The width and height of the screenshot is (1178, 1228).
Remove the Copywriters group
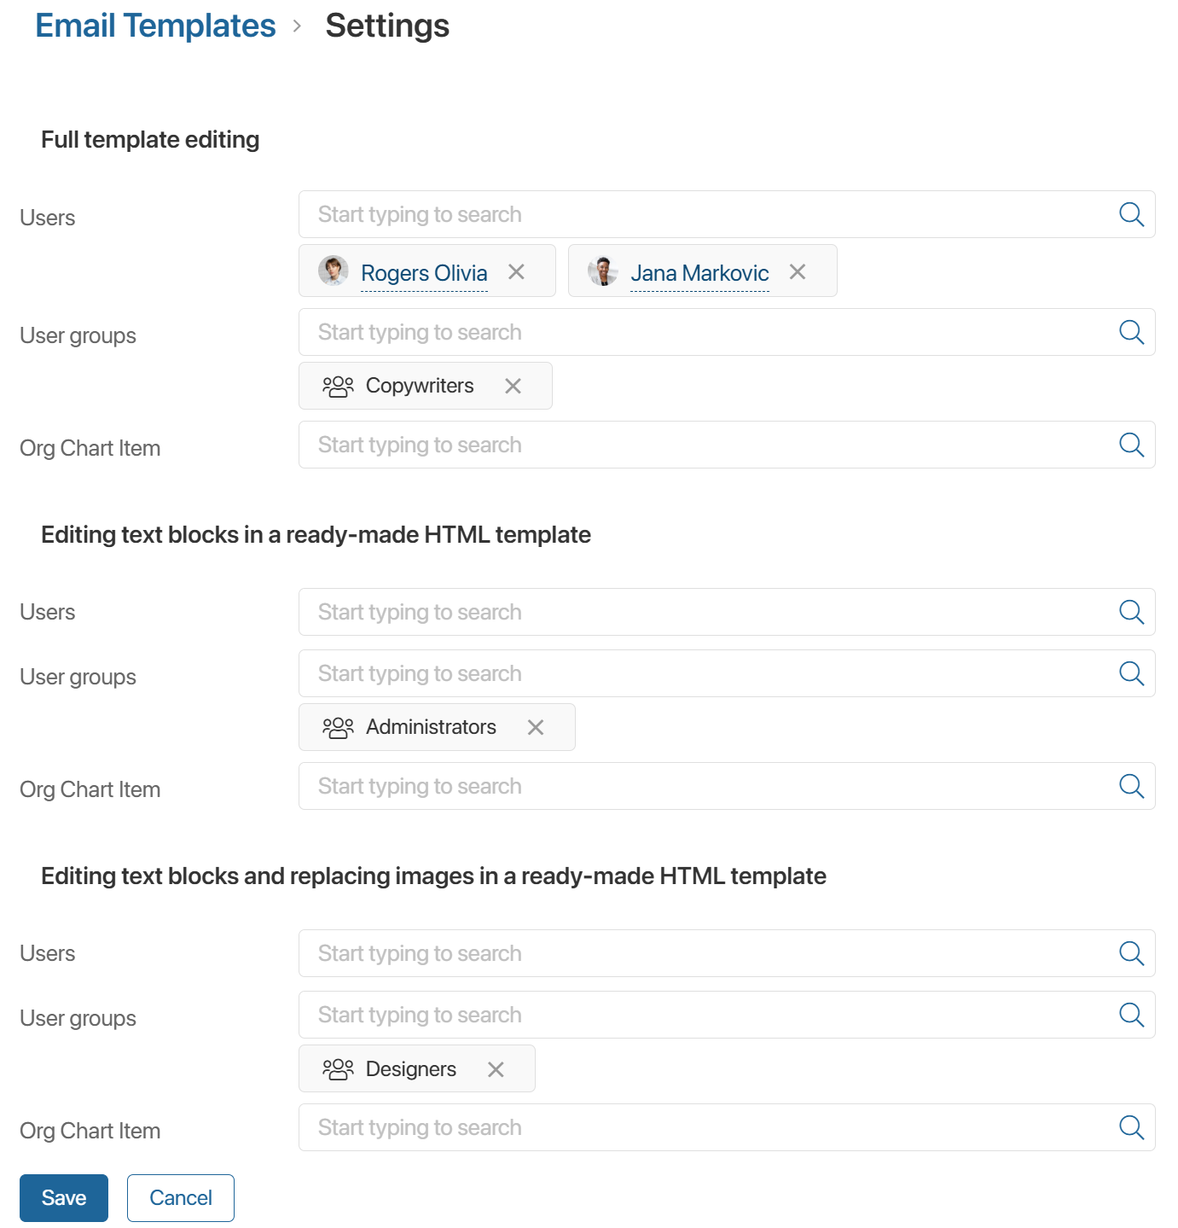pyautogui.click(x=514, y=386)
